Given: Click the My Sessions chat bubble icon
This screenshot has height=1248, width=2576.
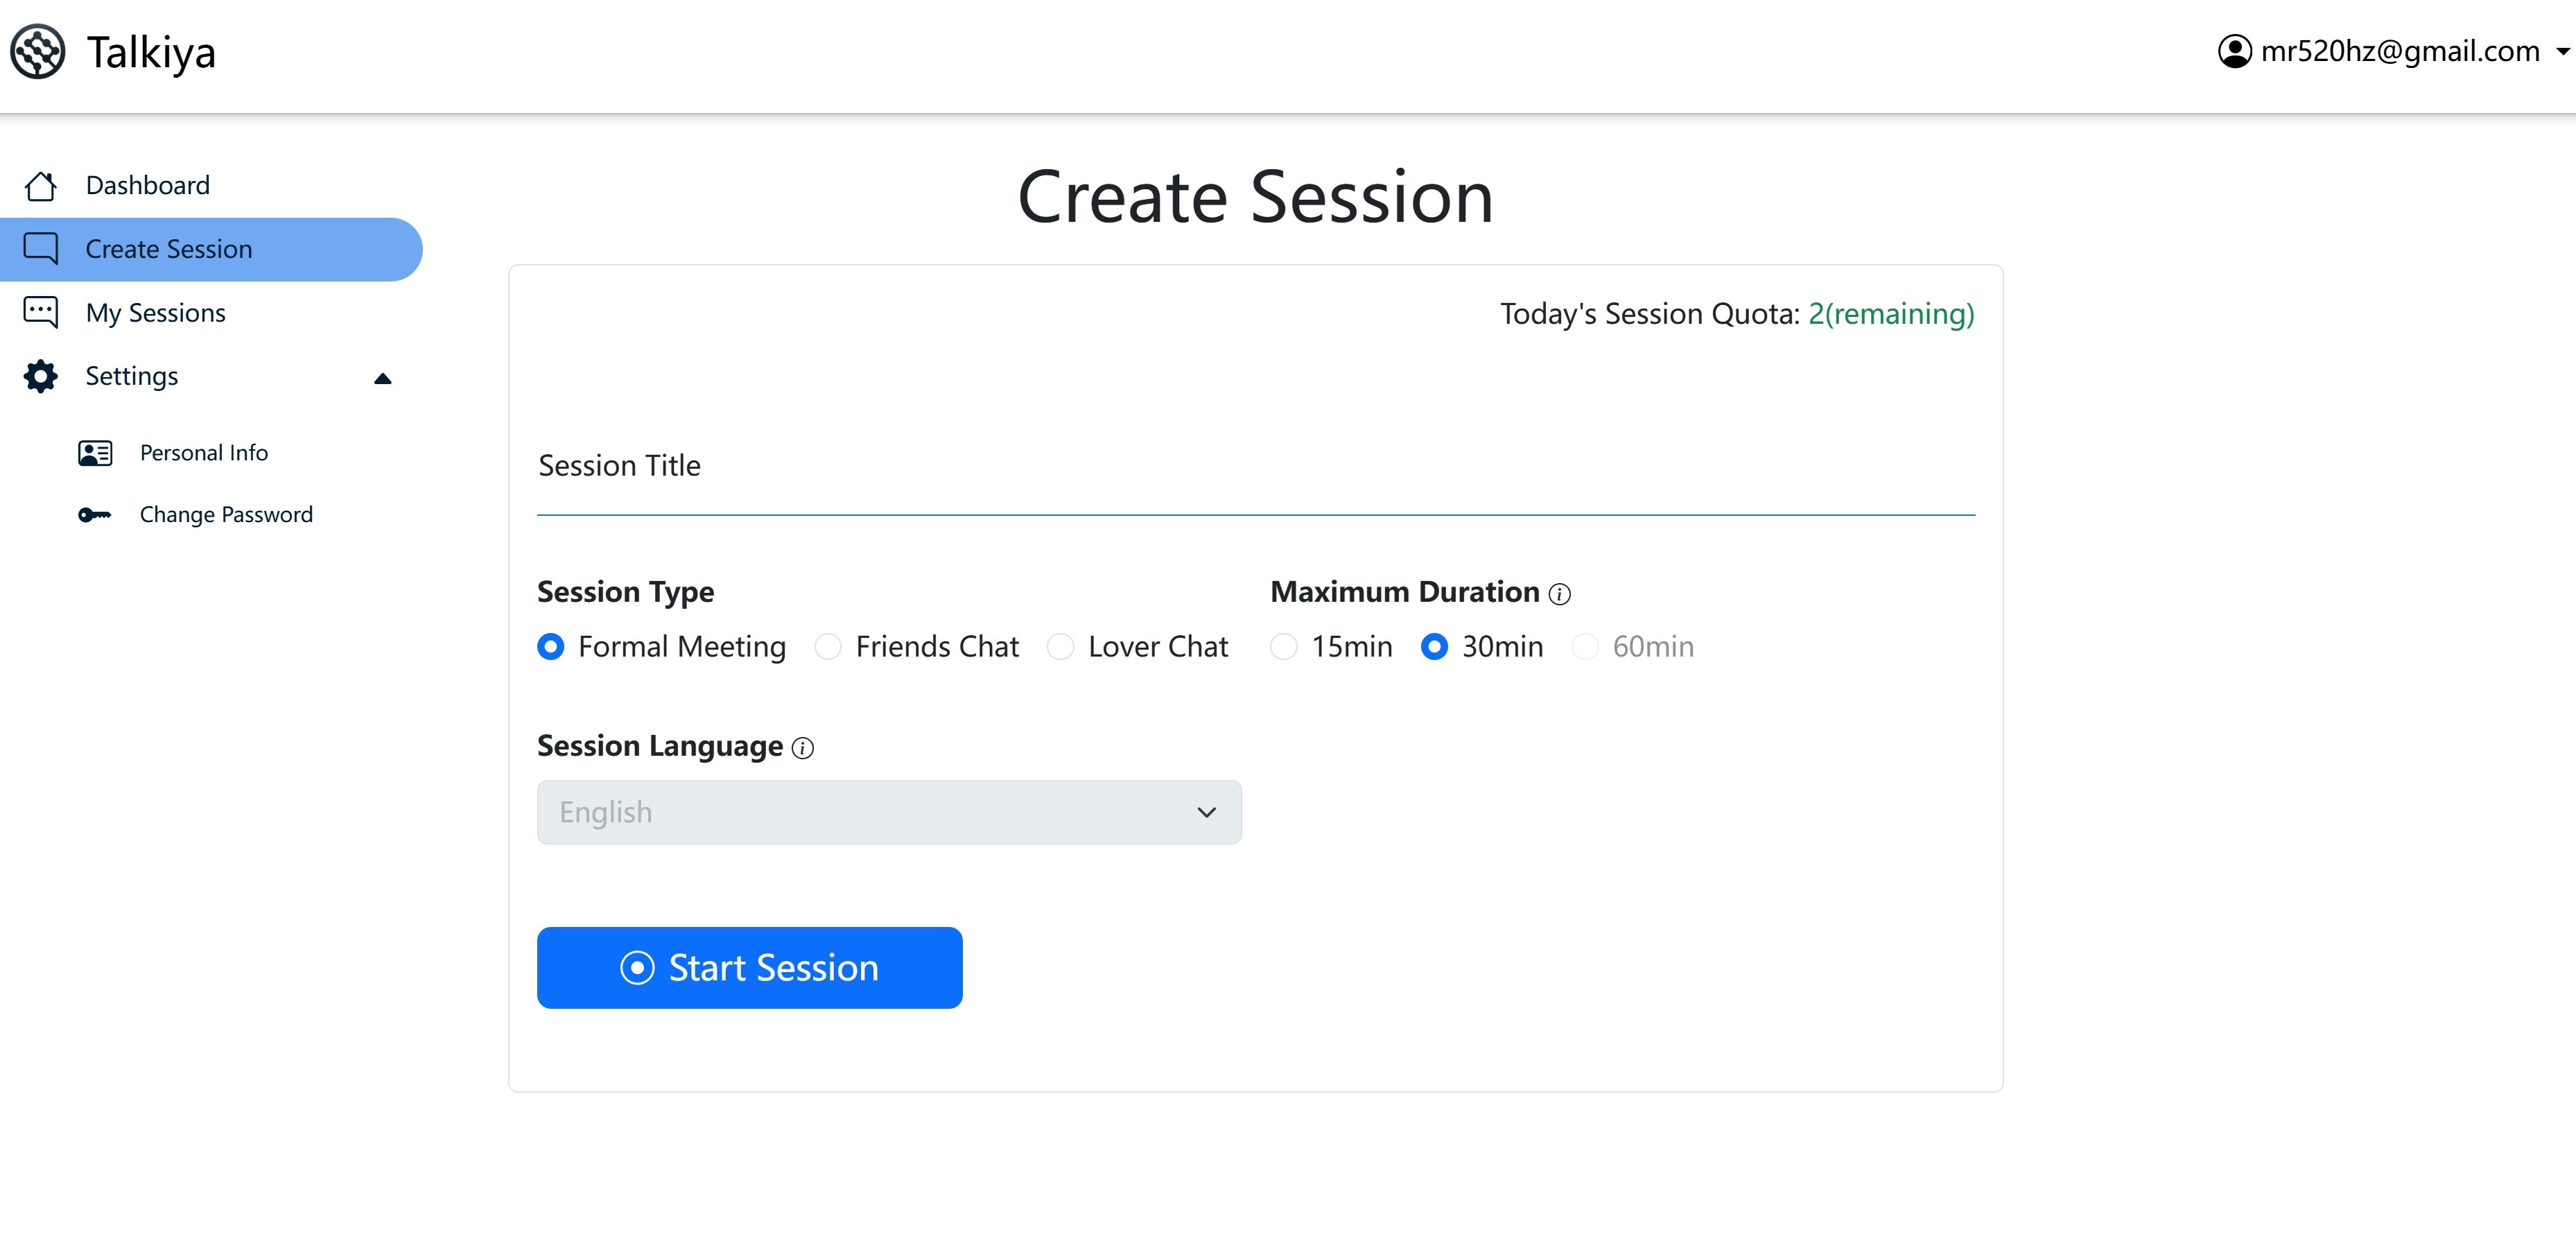Looking at the screenshot, I should coord(41,312).
